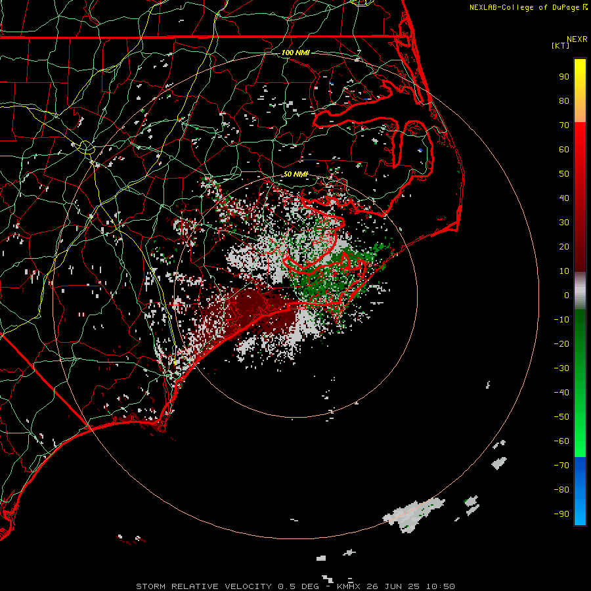Click the '90' knots scale label
The width and height of the screenshot is (591, 591).
pos(564,77)
